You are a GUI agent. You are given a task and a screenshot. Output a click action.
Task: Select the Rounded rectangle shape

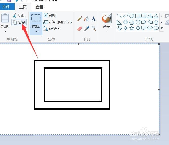[144, 16]
